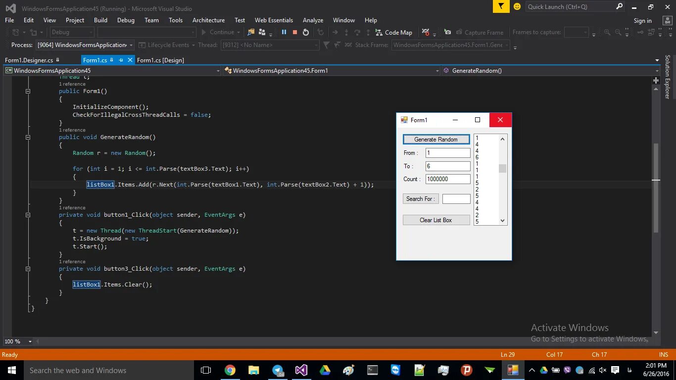The height and width of the screenshot is (380, 676).
Task: Collapse the button1_Click method outline
Action: click(x=28, y=215)
